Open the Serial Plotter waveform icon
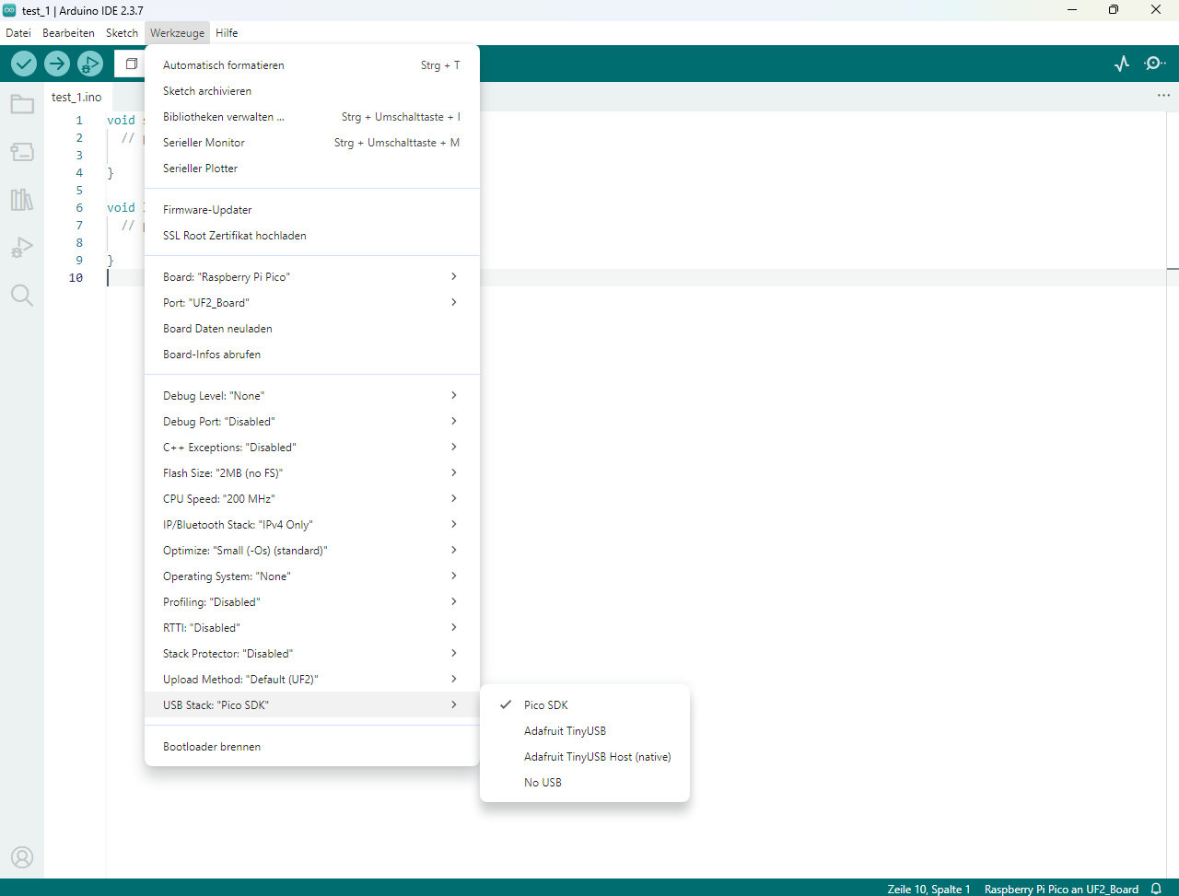 coord(1122,64)
